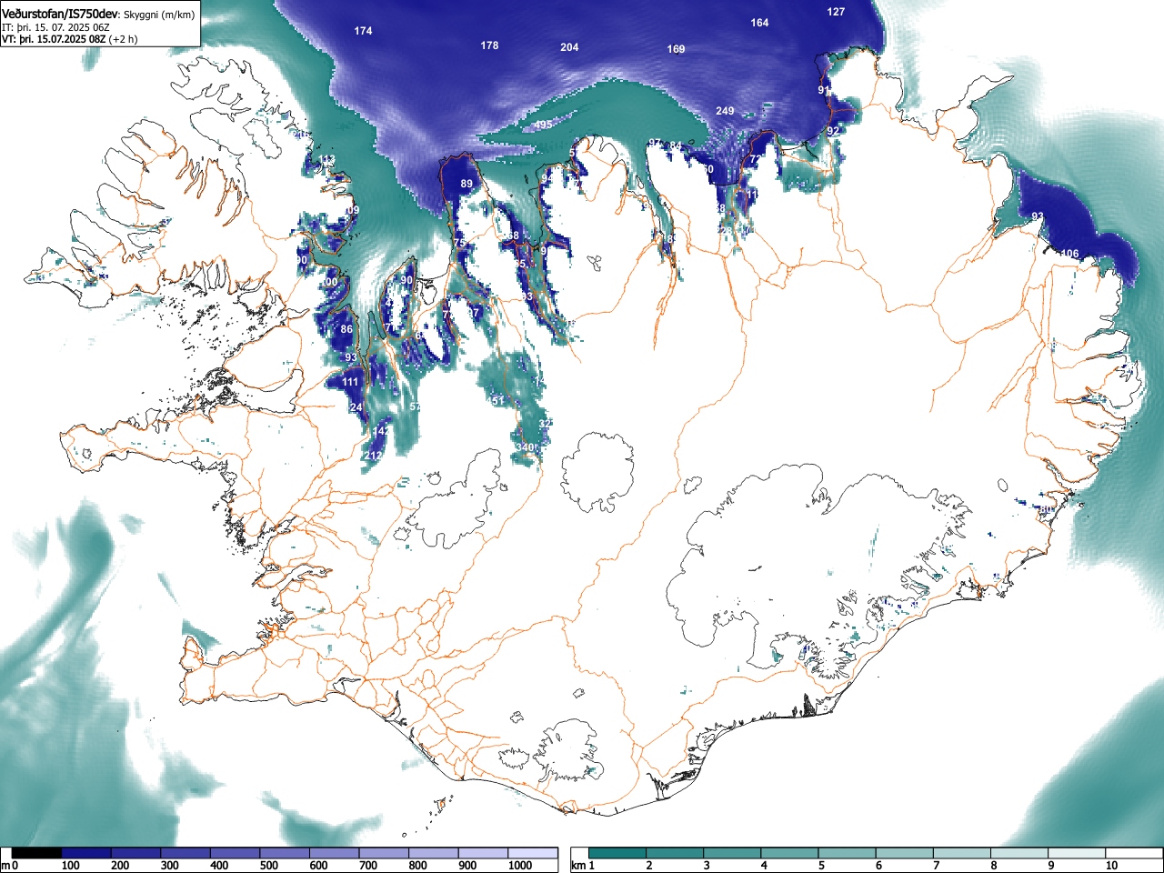Click the black 0–100 m legend swatch

(36, 853)
